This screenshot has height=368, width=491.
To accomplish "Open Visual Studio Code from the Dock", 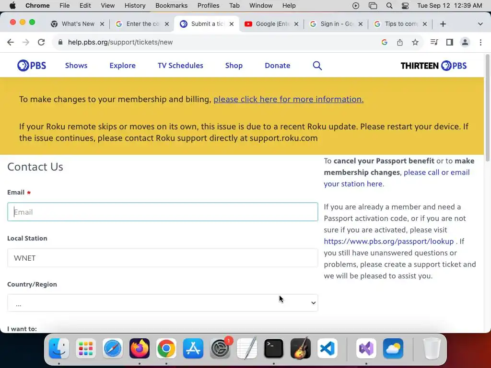I will tap(327, 348).
